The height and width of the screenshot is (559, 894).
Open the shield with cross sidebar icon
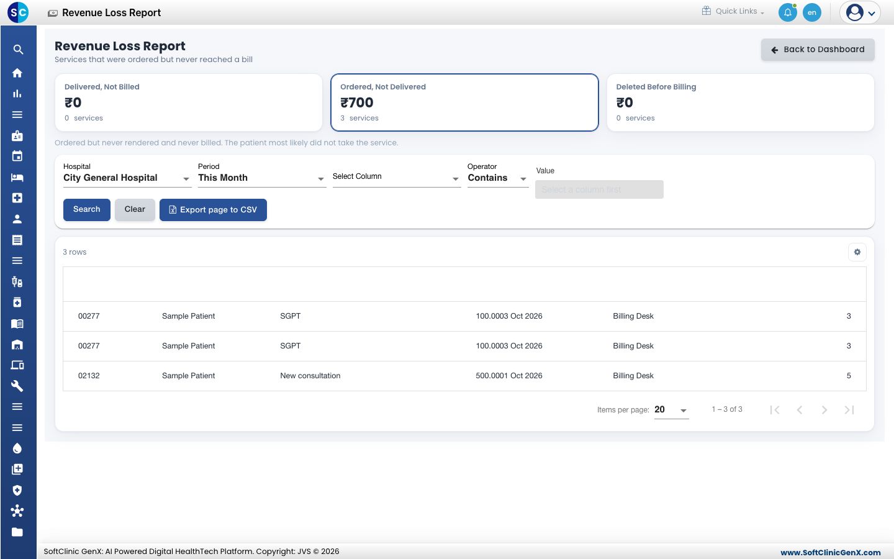coord(17,490)
